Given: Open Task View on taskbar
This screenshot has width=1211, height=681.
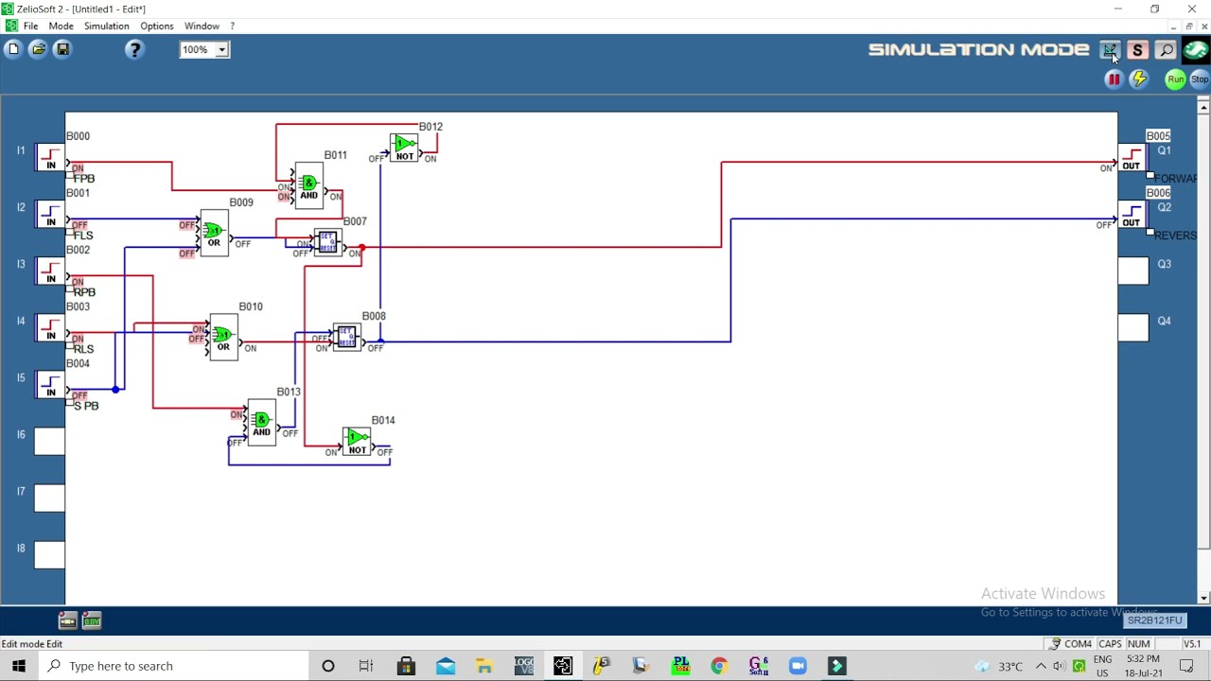Looking at the screenshot, I should (366, 666).
